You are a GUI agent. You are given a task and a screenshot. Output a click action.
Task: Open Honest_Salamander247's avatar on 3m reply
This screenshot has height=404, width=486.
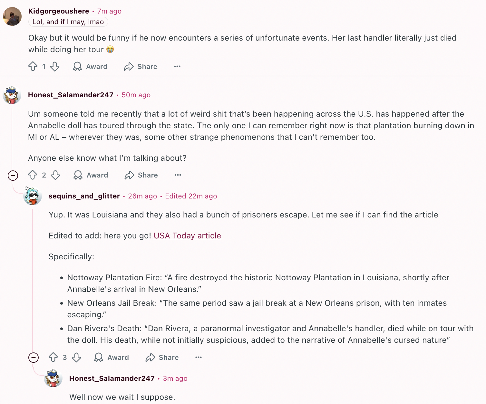[53, 378]
